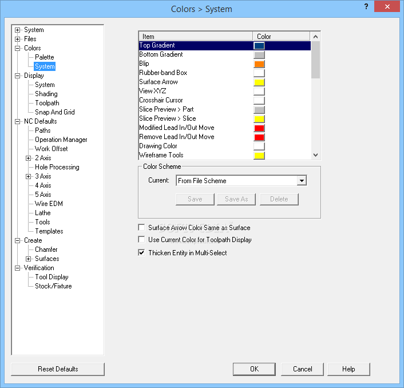Select 5 Axis in the tree
This screenshot has width=404, height=388.
[x=43, y=195]
